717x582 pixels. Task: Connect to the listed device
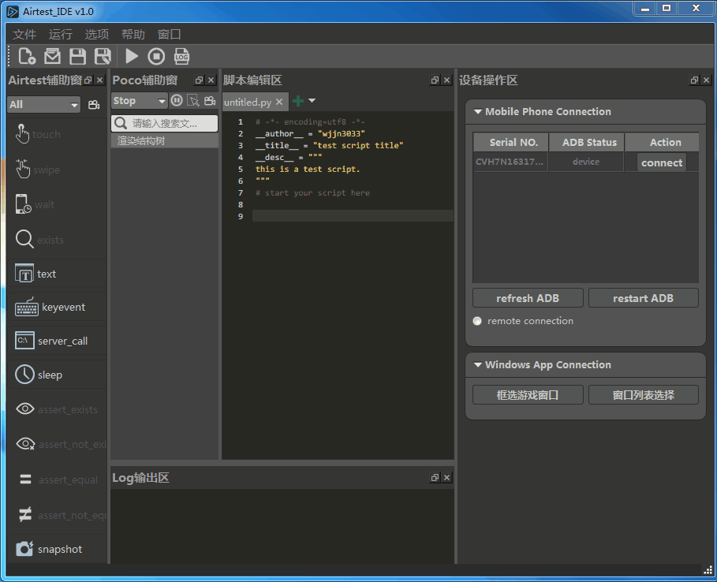point(661,162)
